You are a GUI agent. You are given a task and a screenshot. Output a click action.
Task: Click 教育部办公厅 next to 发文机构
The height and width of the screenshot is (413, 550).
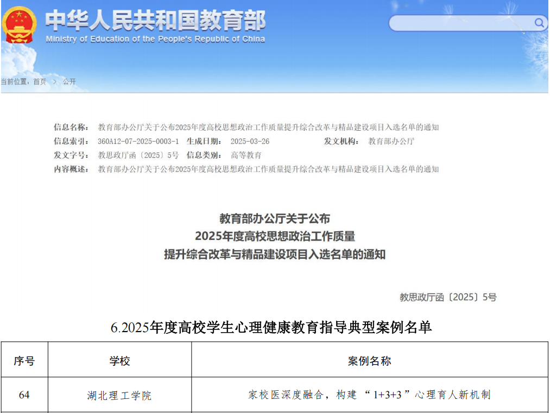[391, 141]
